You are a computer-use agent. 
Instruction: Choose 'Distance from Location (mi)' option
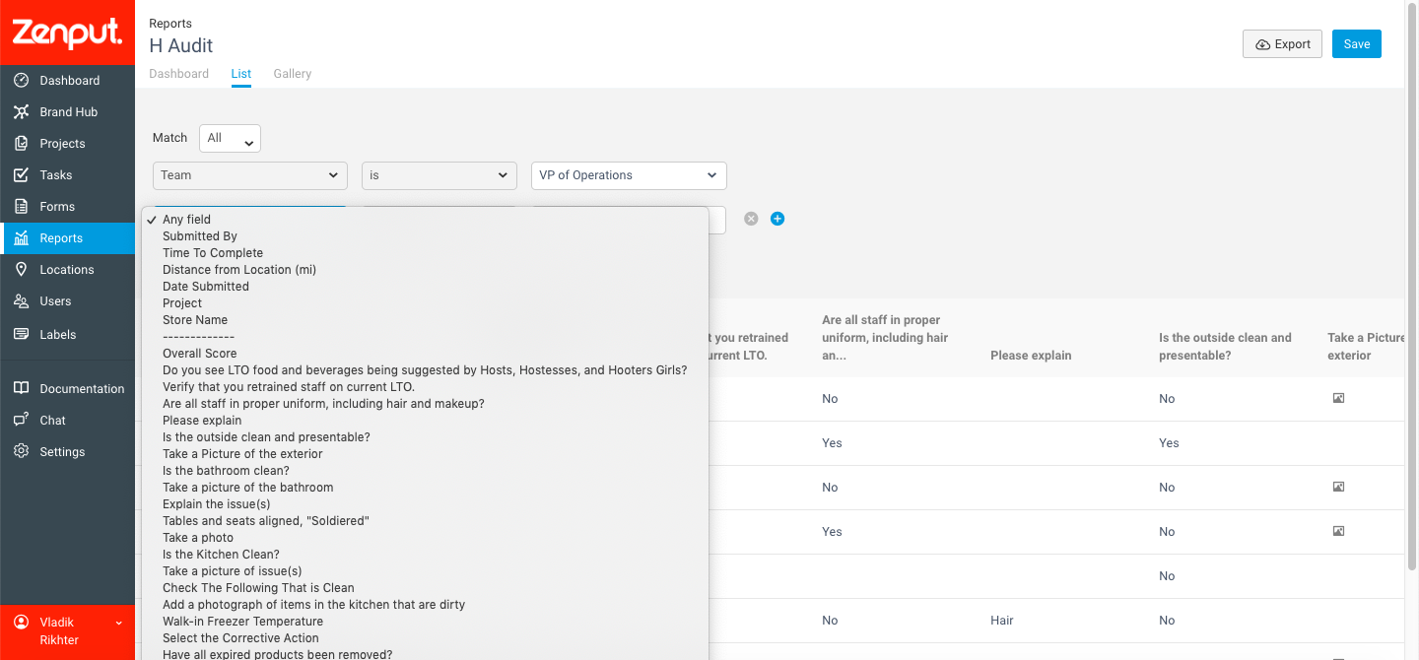[425, 270]
